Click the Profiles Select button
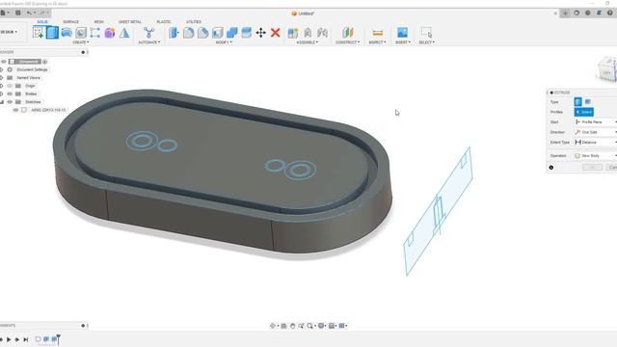The image size is (617, 347). pyautogui.click(x=584, y=112)
